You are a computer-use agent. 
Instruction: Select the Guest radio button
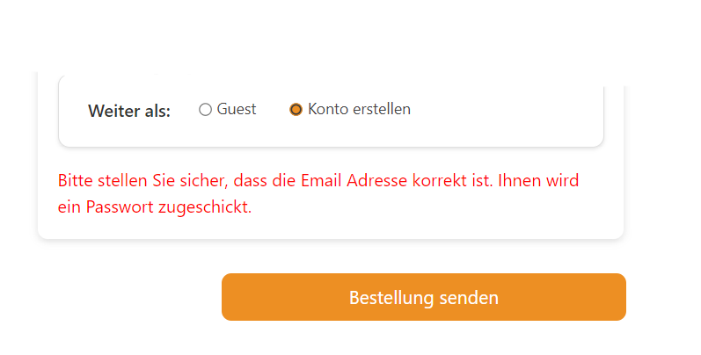tap(206, 110)
